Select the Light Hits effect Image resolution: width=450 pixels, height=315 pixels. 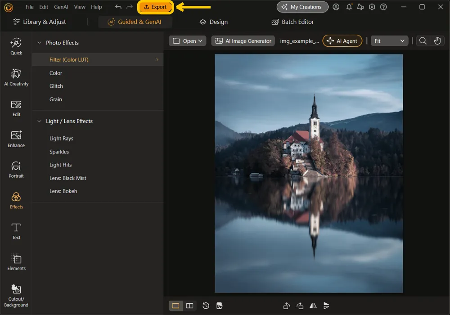pos(61,165)
